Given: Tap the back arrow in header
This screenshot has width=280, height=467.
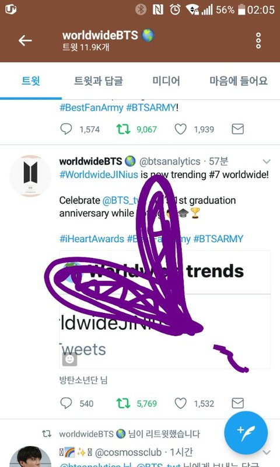Looking at the screenshot, I should (x=25, y=40).
